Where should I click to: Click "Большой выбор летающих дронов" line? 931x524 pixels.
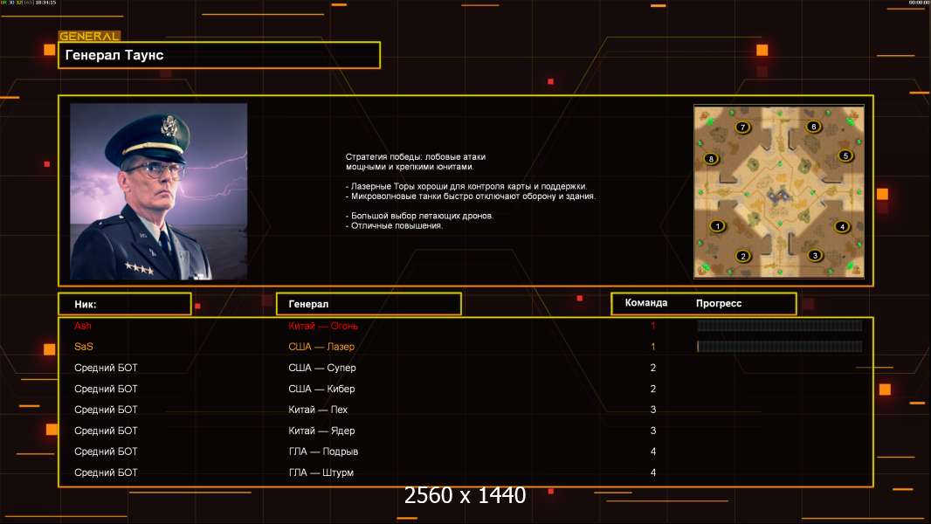coord(419,216)
